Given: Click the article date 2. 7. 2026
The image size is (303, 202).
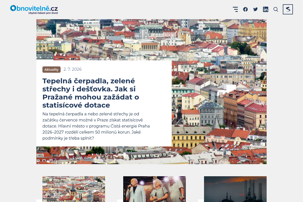Looking at the screenshot, I should [72, 69].
